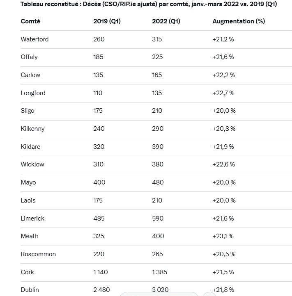This screenshot has width=292, height=296.
Task: Click the Roscommon county name
Action: pos(38,254)
